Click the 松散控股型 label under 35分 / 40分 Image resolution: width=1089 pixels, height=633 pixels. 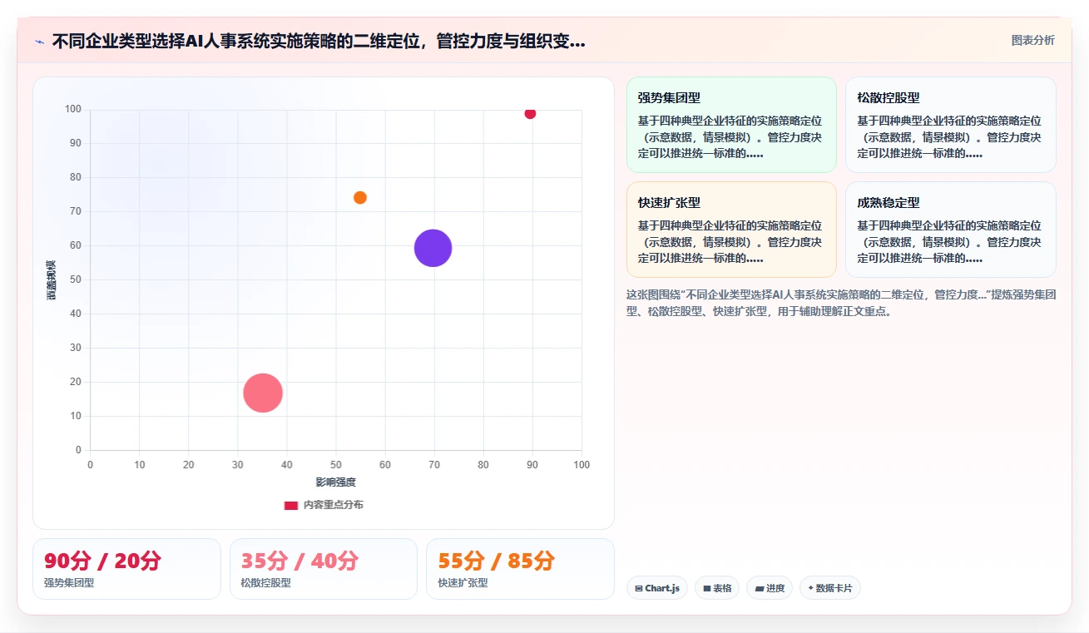(266, 583)
